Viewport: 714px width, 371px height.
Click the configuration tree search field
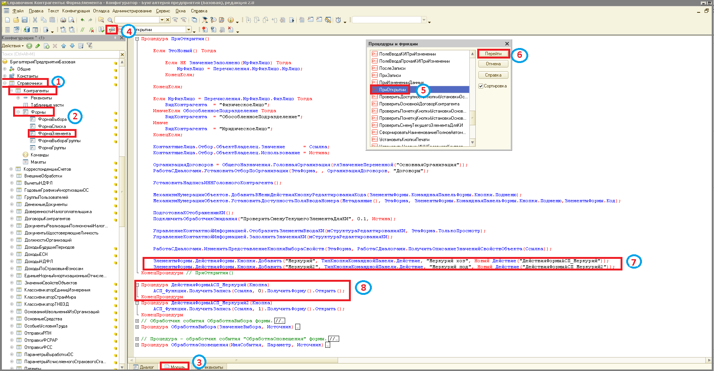coord(60,54)
